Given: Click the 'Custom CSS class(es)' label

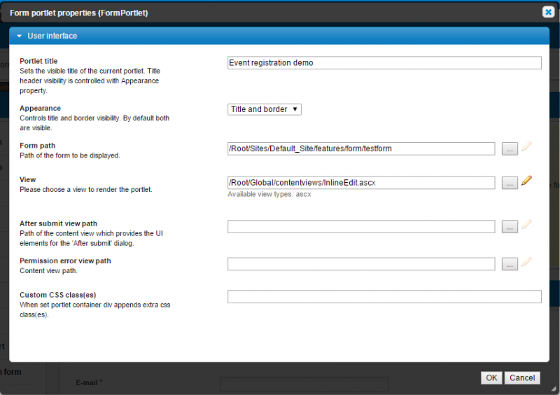Looking at the screenshot, I should click(x=58, y=295).
